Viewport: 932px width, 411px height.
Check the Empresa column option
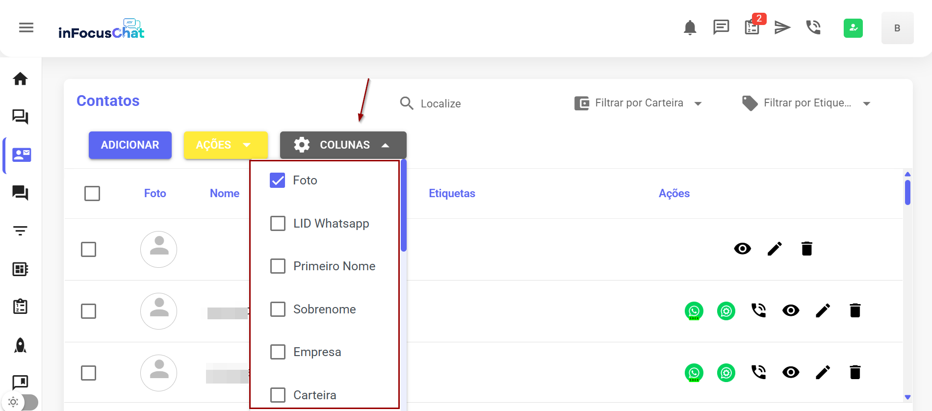click(278, 352)
